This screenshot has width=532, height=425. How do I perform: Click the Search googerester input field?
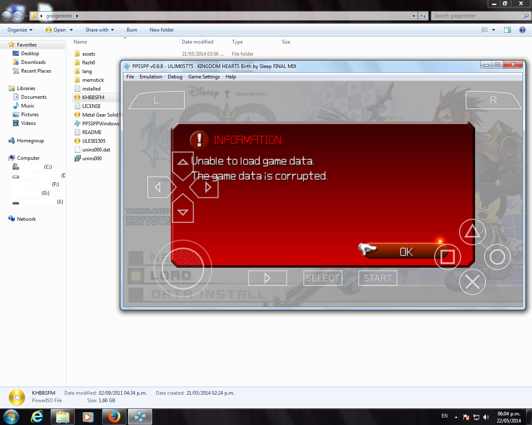click(x=477, y=16)
